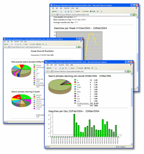Click the Stop icon in the zero-results window
This screenshot has width=144, height=154.
(x=60, y=68)
